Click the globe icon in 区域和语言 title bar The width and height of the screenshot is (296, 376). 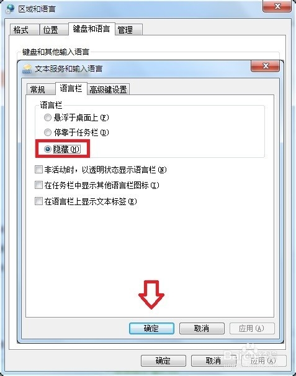click(x=10, y=9)
